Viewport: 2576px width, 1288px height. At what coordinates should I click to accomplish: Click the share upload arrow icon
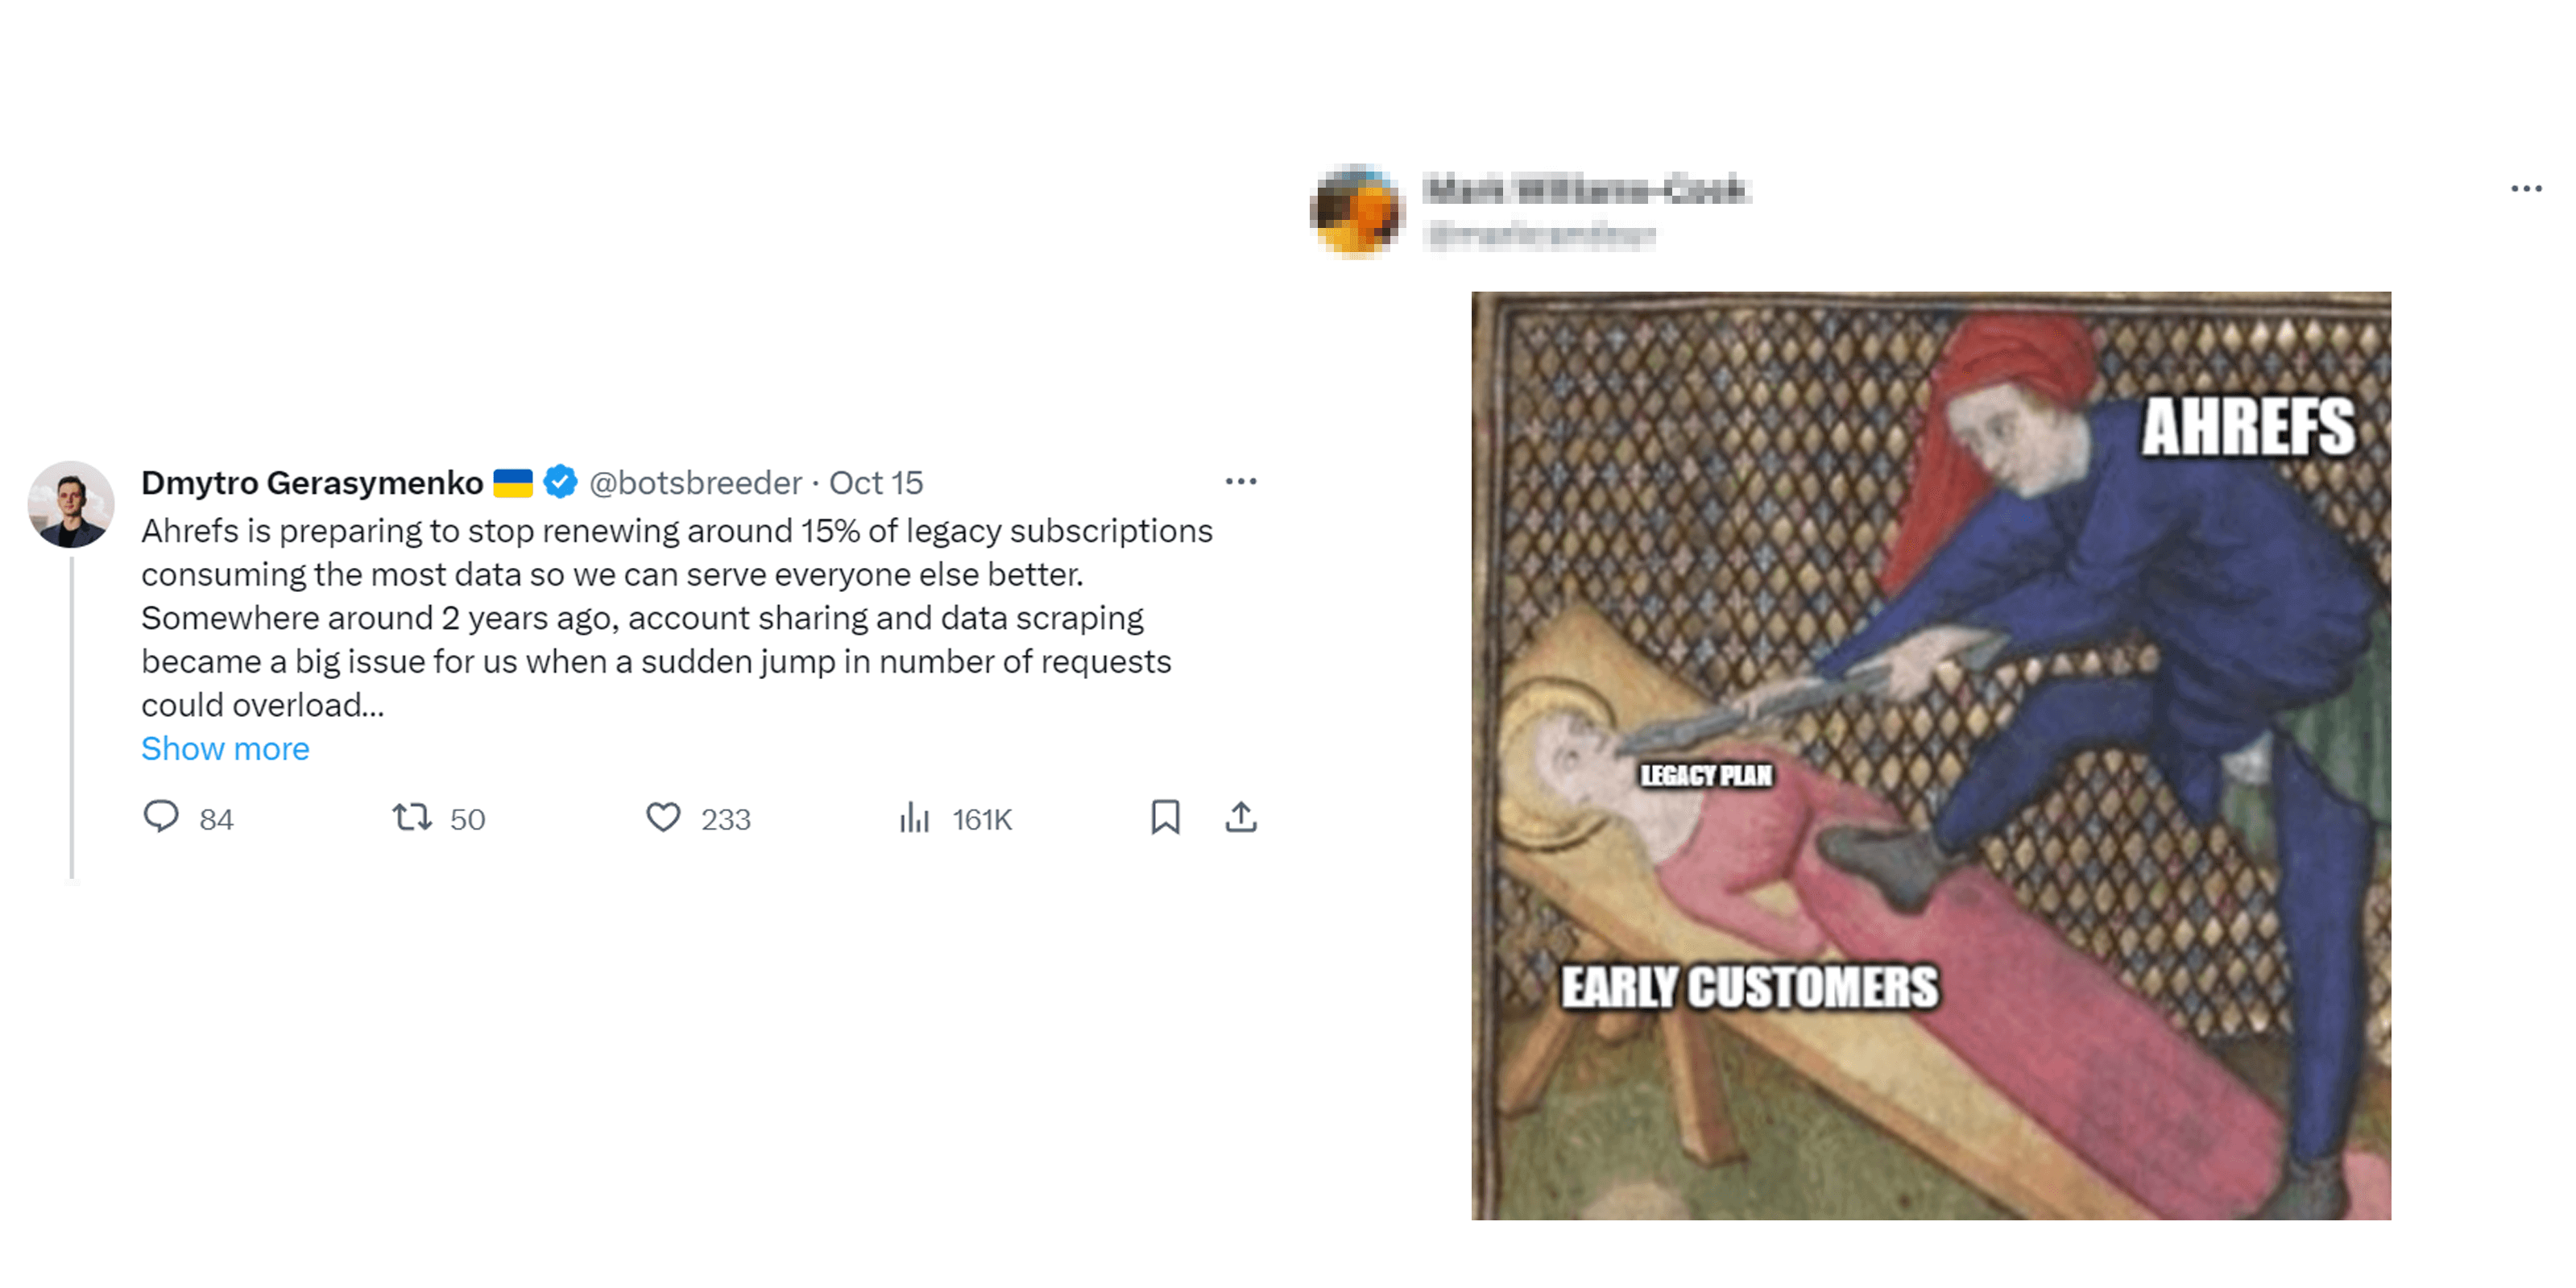1241,817
